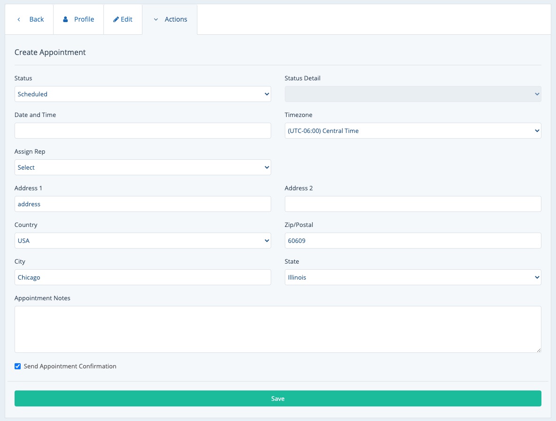Uncheck Send Appointment Confirmation checkbox
This screenshot has width=556, height=421.
pos(18,366)
